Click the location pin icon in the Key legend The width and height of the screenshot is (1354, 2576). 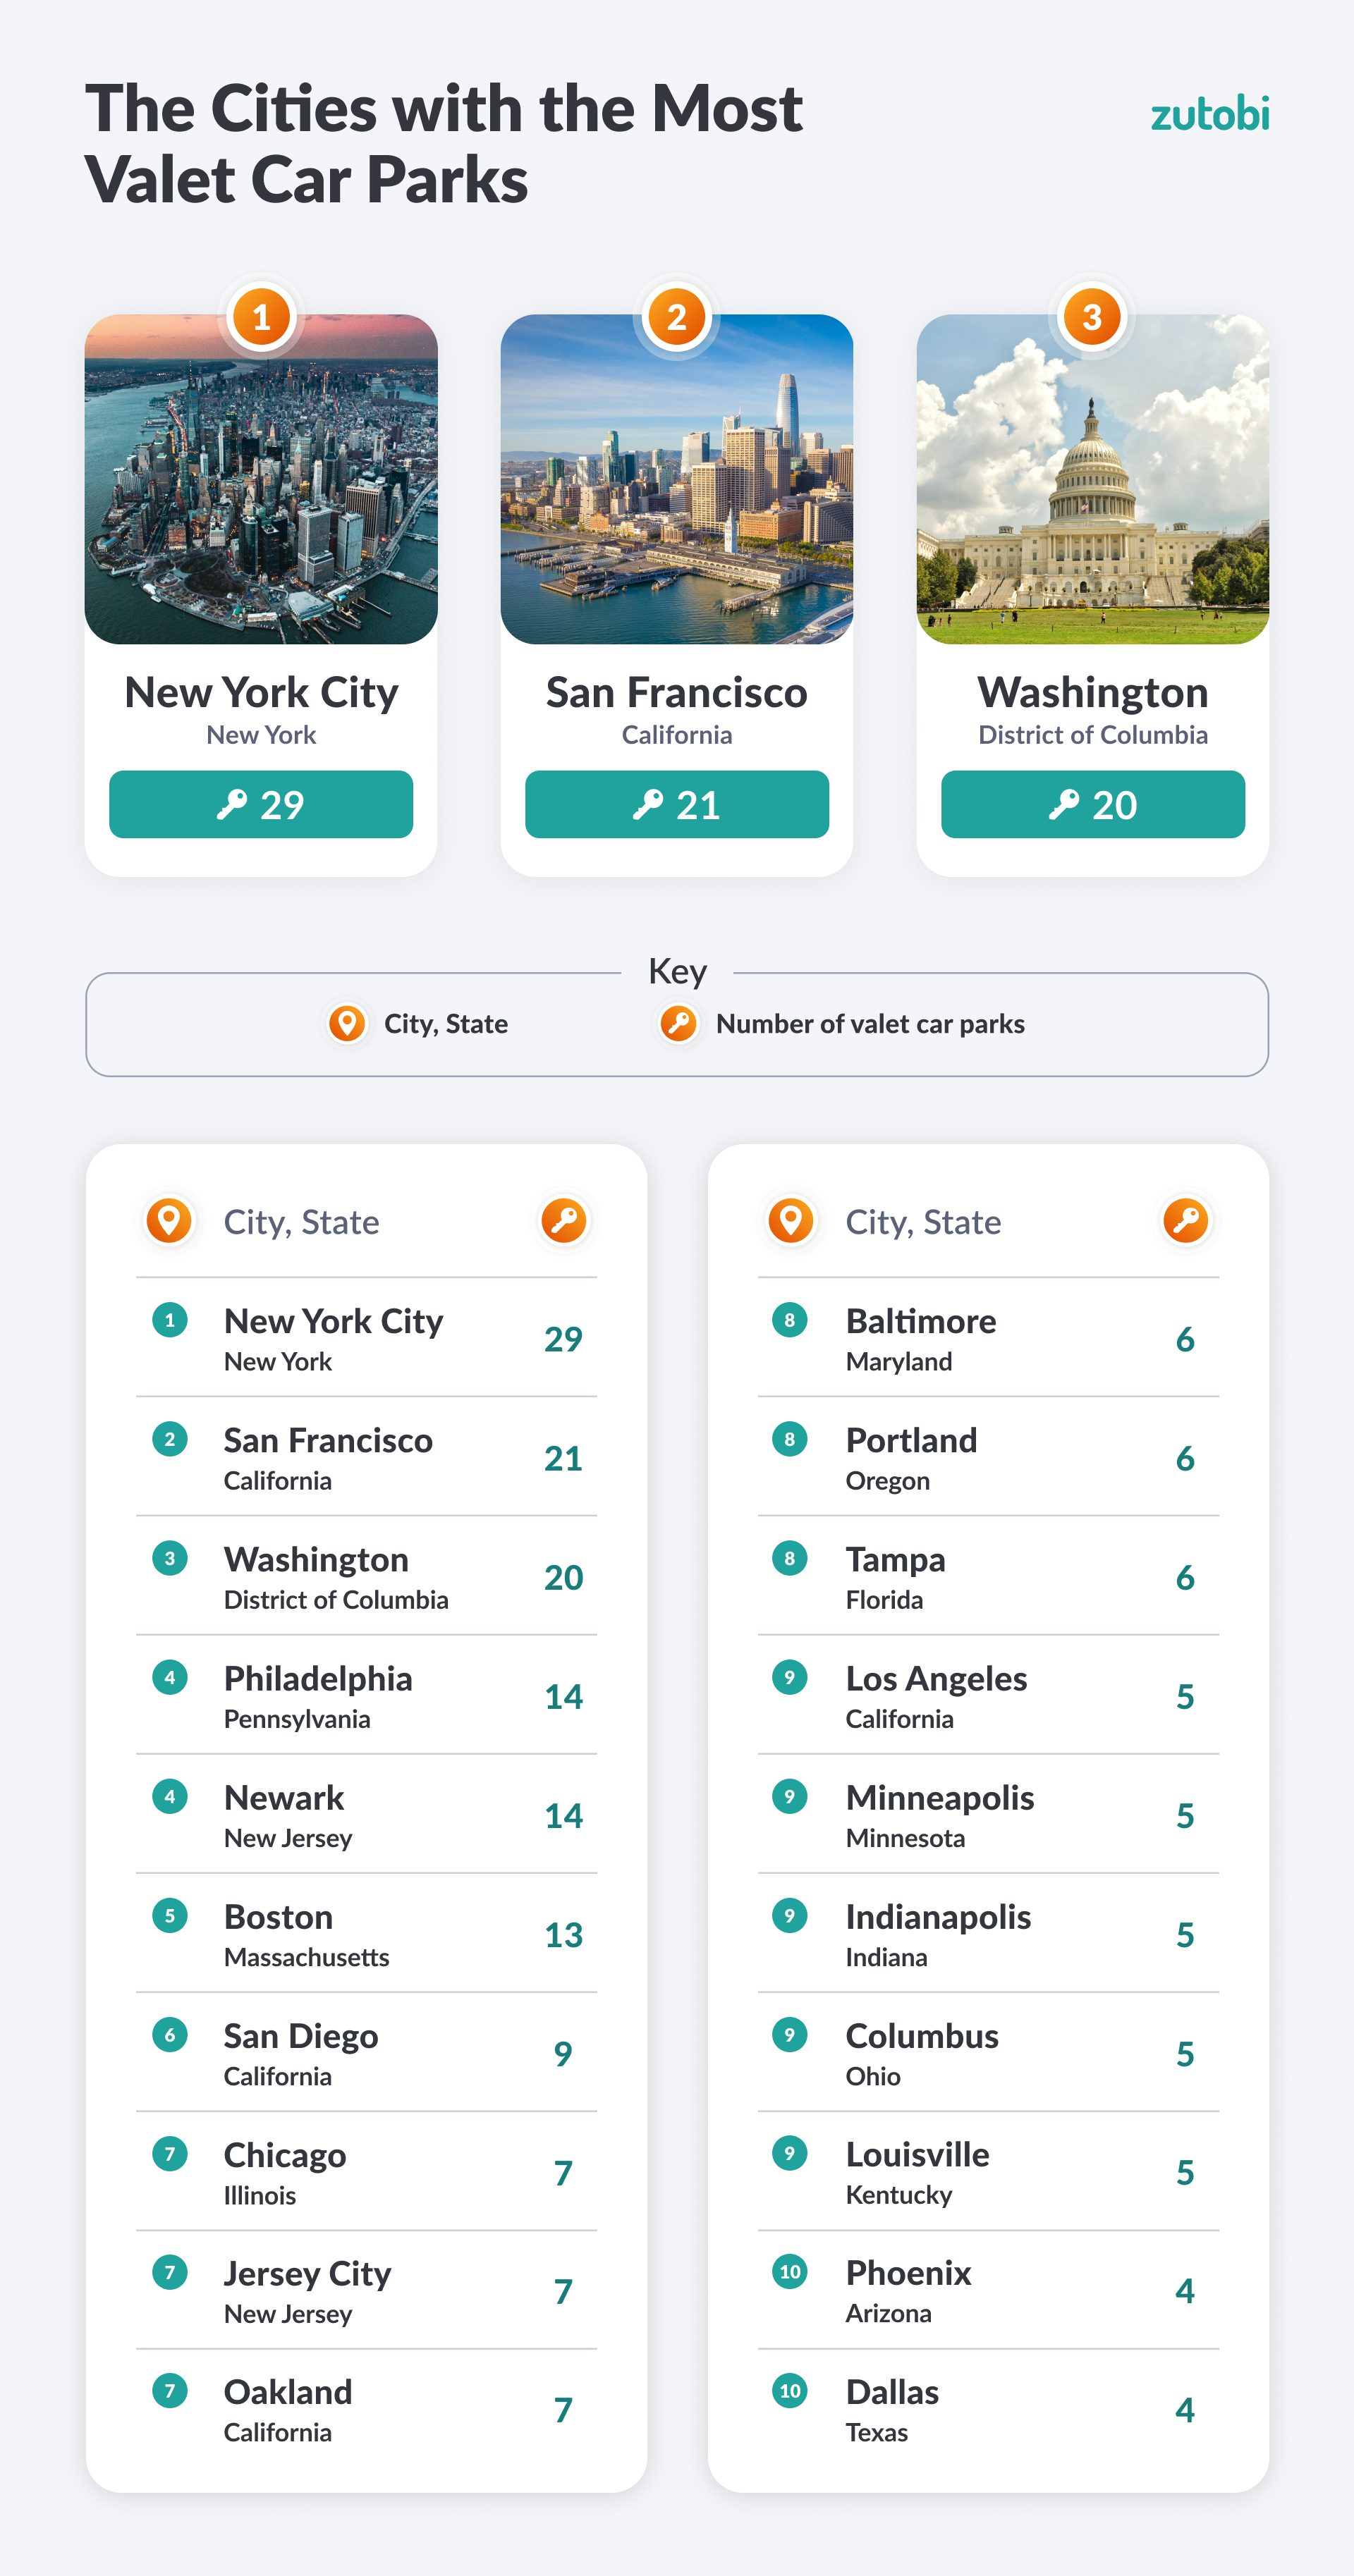click(347, 1023)
